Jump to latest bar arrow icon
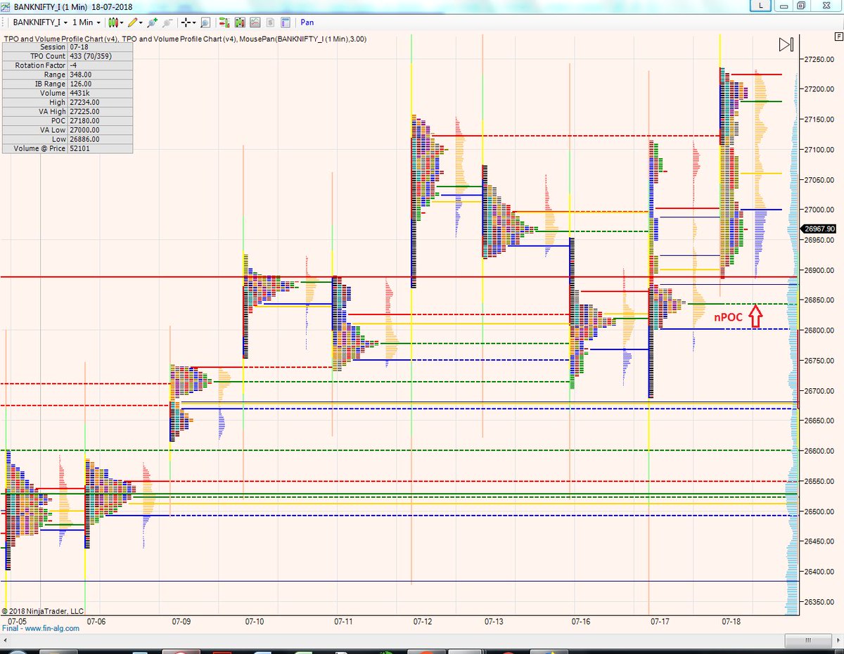Image resolution: width=844 pixels, height=654 pixels. [786, 44]
